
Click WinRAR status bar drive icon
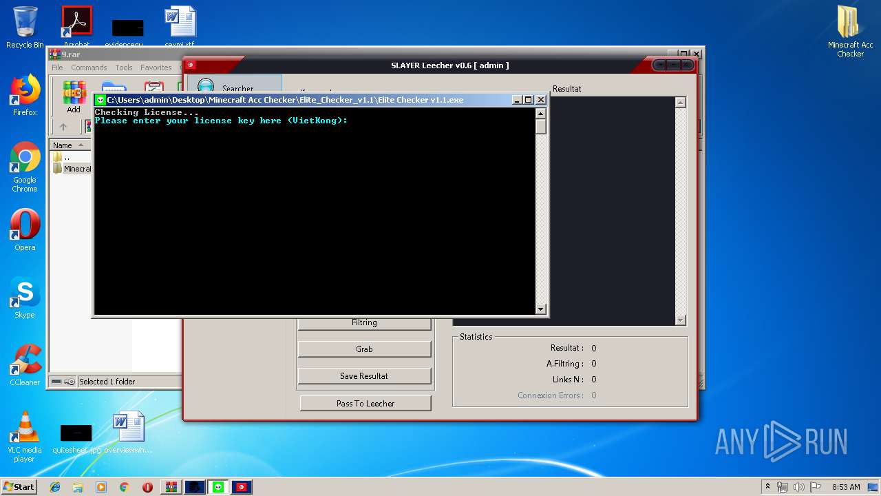[x=56, y=382]
